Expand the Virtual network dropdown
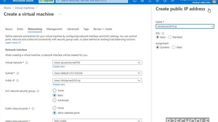This screenshot has width=218, height=122. (97, 62)
